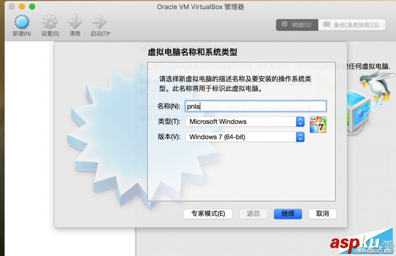Click the Discard (清除) down-arrow icon

[x=75, y=22]
